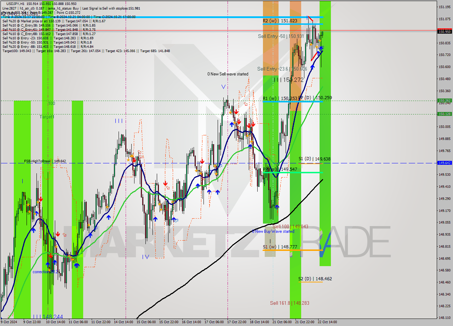Click the 150.005 price scale value
The image size is (453, 326).
445,127
